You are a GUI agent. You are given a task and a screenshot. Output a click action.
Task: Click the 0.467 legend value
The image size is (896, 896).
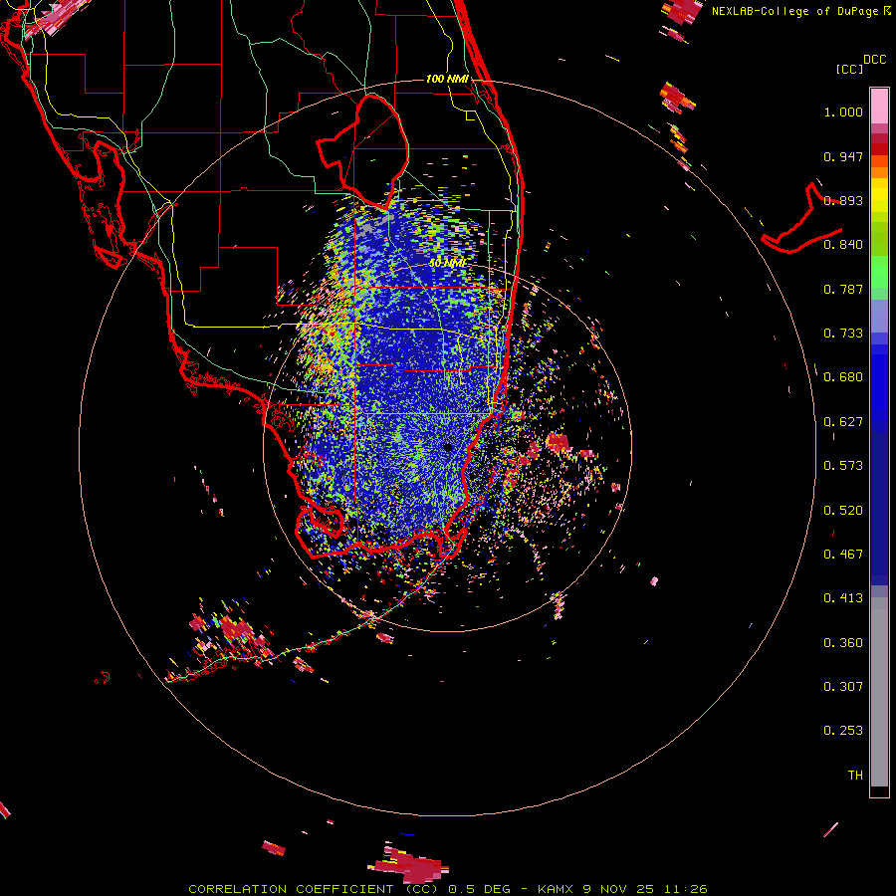(843, 555)
